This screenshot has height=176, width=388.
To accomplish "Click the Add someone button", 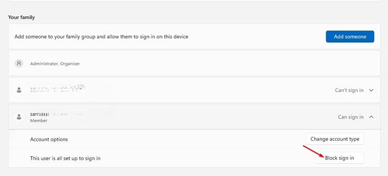I will pyautogui.click(x=350, y=37).
